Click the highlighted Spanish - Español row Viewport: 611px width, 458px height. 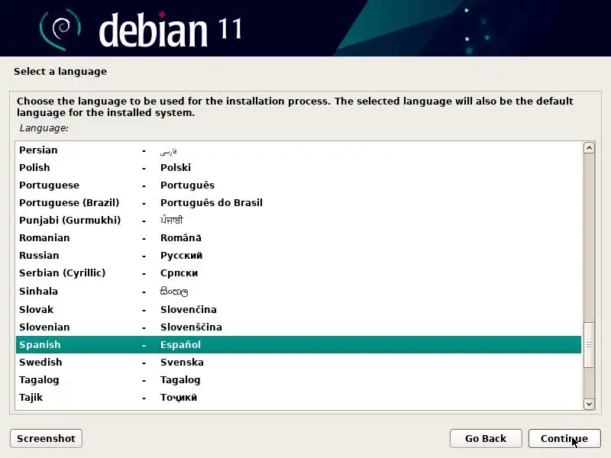click(x=299, y=345)
